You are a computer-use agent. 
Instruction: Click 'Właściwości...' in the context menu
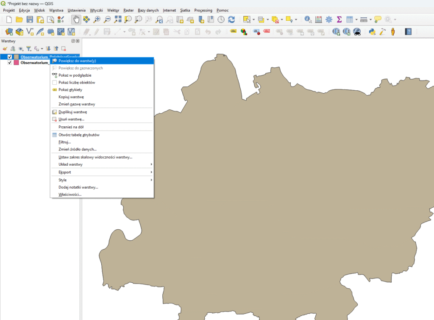point(70,195)
